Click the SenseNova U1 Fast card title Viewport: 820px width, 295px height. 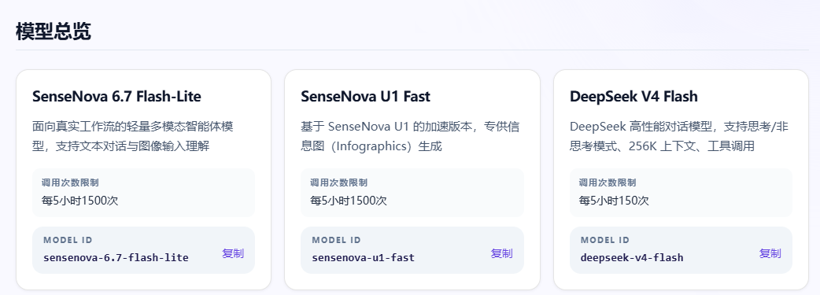point(366,97)
